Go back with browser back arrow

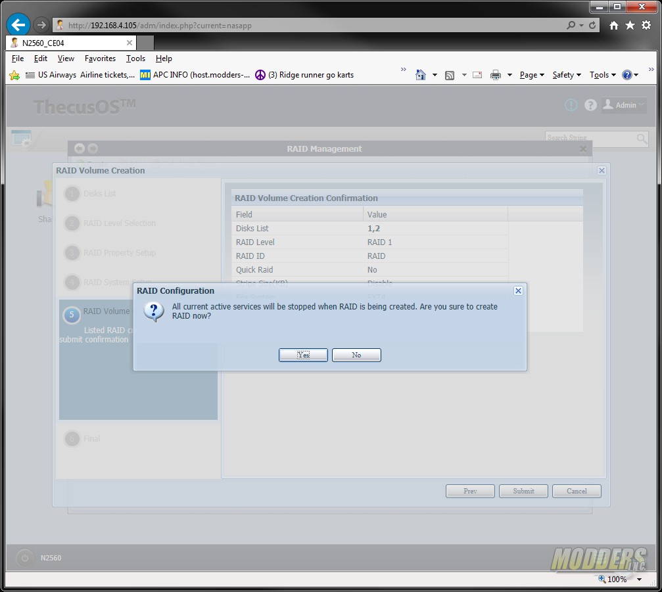coord(18,25)
